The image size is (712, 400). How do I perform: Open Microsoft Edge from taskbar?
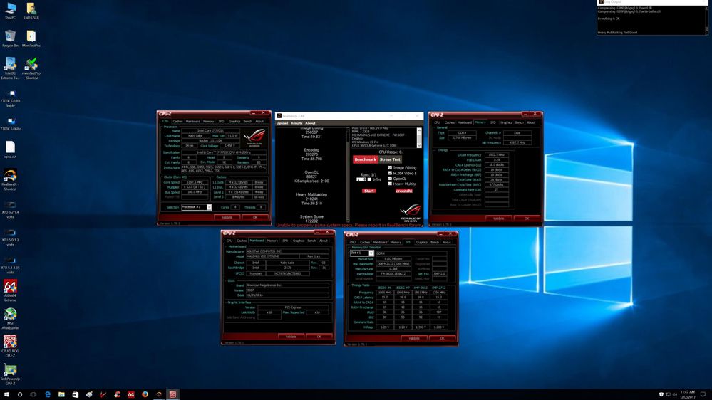(x=48, y=394)
